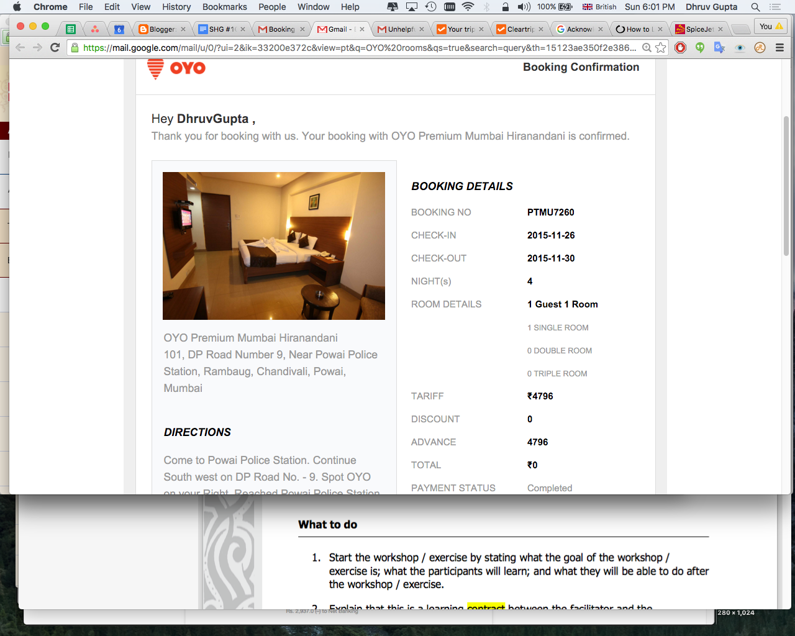Open the Google Translate extension icon

tap(720, 48)
